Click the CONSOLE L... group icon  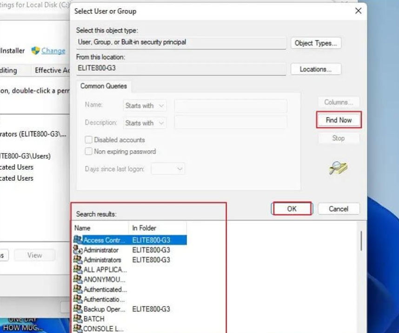[x=78, y=328]
